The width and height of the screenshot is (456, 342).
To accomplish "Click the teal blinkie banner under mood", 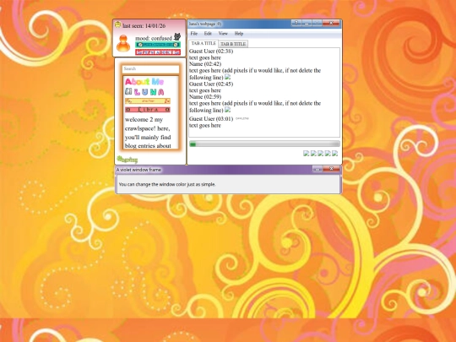I will tap(158, 45).
